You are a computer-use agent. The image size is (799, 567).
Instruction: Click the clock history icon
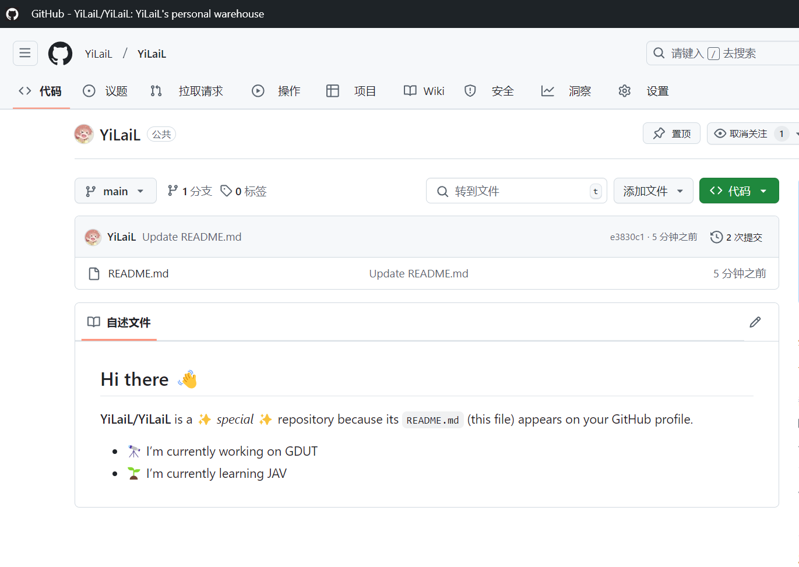(716, 237)
